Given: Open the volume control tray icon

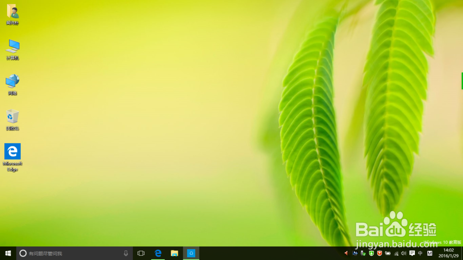Looking at the screenshot, I should 404,253.
